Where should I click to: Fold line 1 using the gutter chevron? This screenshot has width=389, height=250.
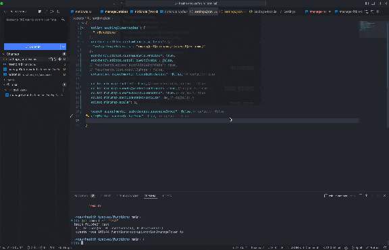click(83, 23)
